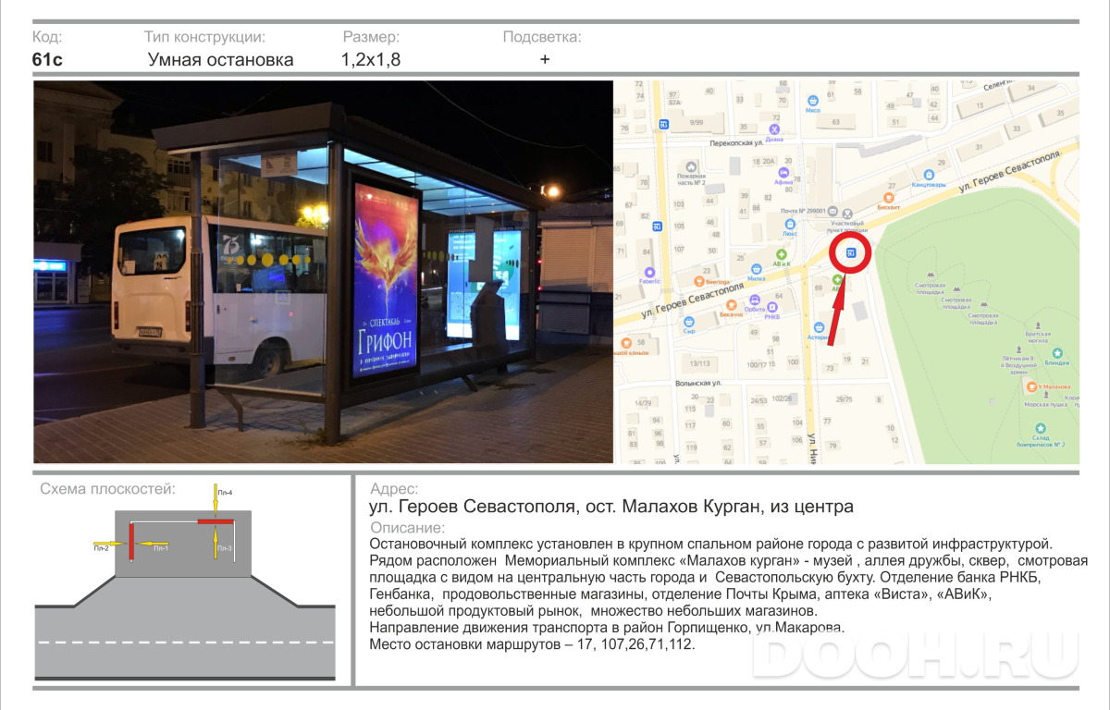Open the Бисквит café marker
The height and width of the screenshot is (710, 1110).
click(889, 197)
